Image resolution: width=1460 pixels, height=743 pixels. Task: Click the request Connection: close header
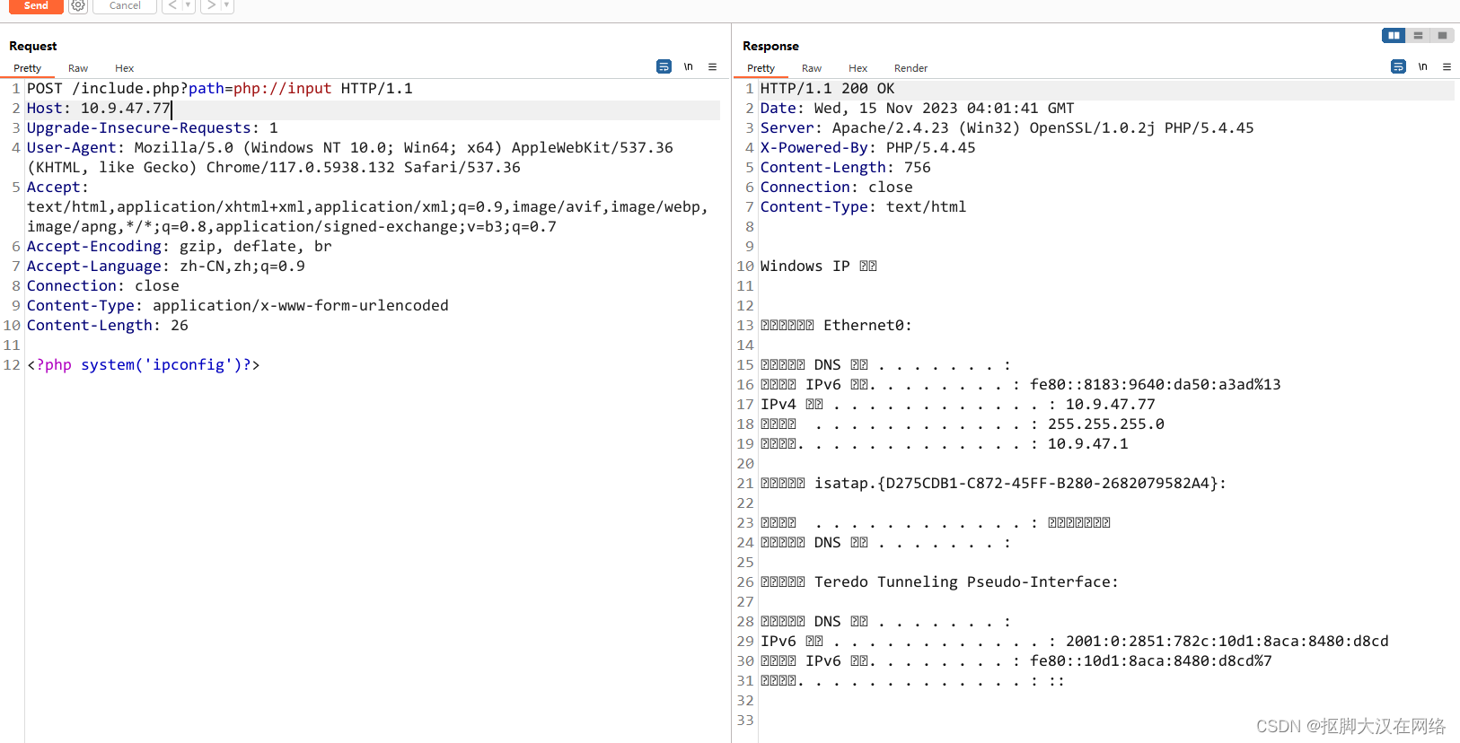(x=103, y=285)
